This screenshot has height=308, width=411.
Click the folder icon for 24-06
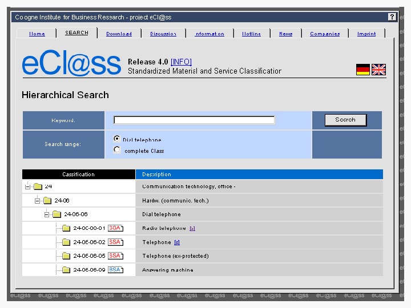[47, 201]
